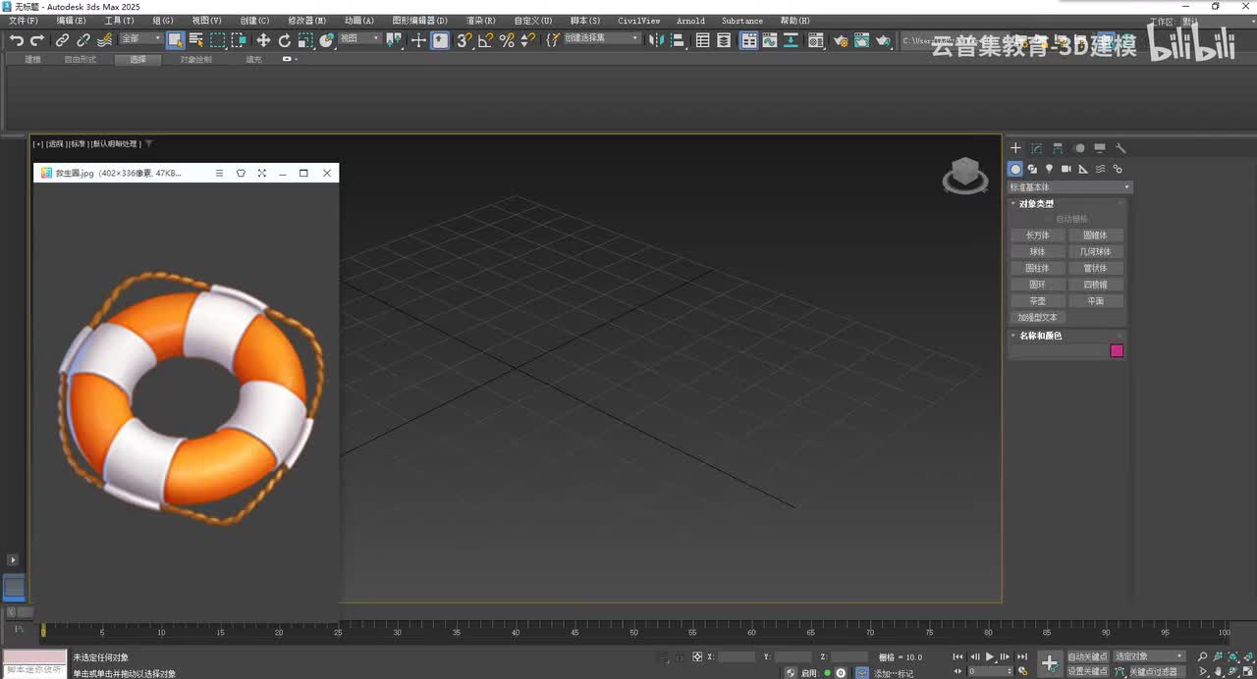1257x679 pixels.
Task: Open the Modify panel tab icon
Action: [x=1036, y=148]
